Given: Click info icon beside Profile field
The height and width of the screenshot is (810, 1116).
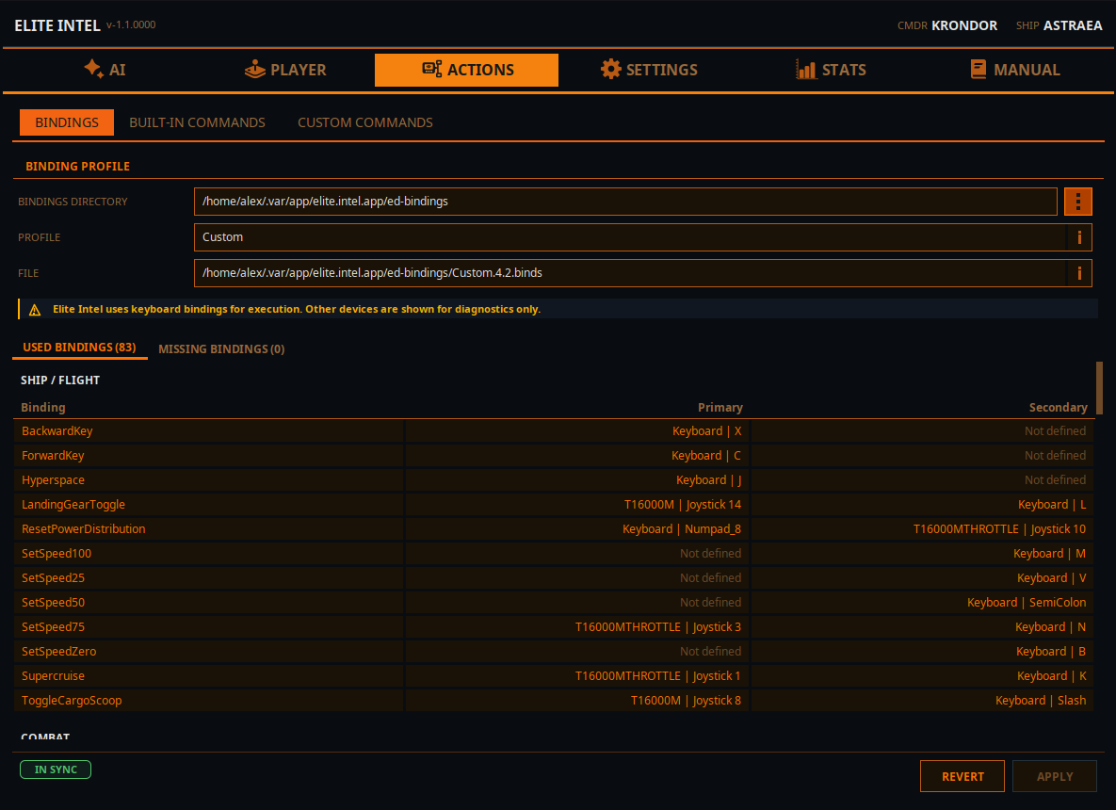Looking at the screenshot, I should pos(1079,237).
